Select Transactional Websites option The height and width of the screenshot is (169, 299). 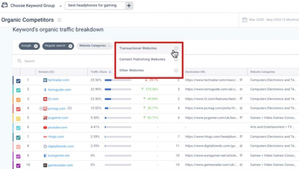(138, 48)
